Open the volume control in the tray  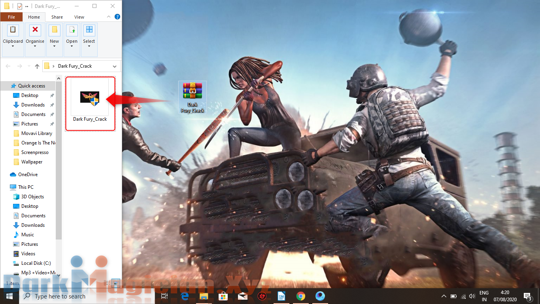(472, 296)
